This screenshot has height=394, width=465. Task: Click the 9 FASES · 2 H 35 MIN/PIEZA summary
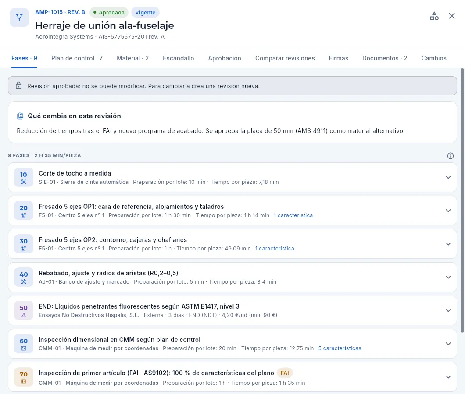(x=44, y=155)
